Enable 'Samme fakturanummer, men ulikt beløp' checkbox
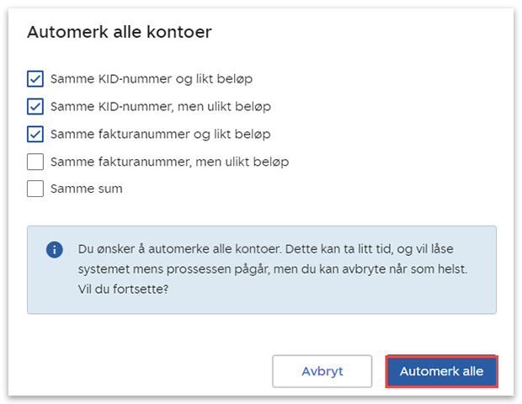Image resolution: width=522 pixels, height=404 pixels. (x=35, y=162)
